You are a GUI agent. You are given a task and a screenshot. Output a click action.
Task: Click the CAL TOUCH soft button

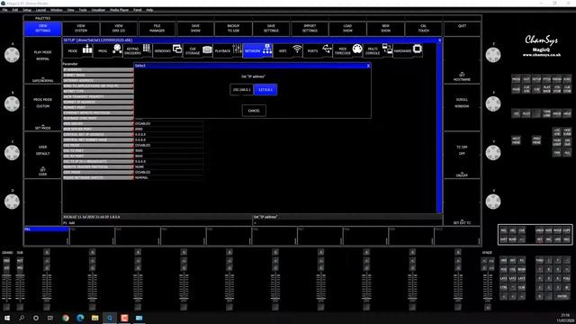point(424,29)
